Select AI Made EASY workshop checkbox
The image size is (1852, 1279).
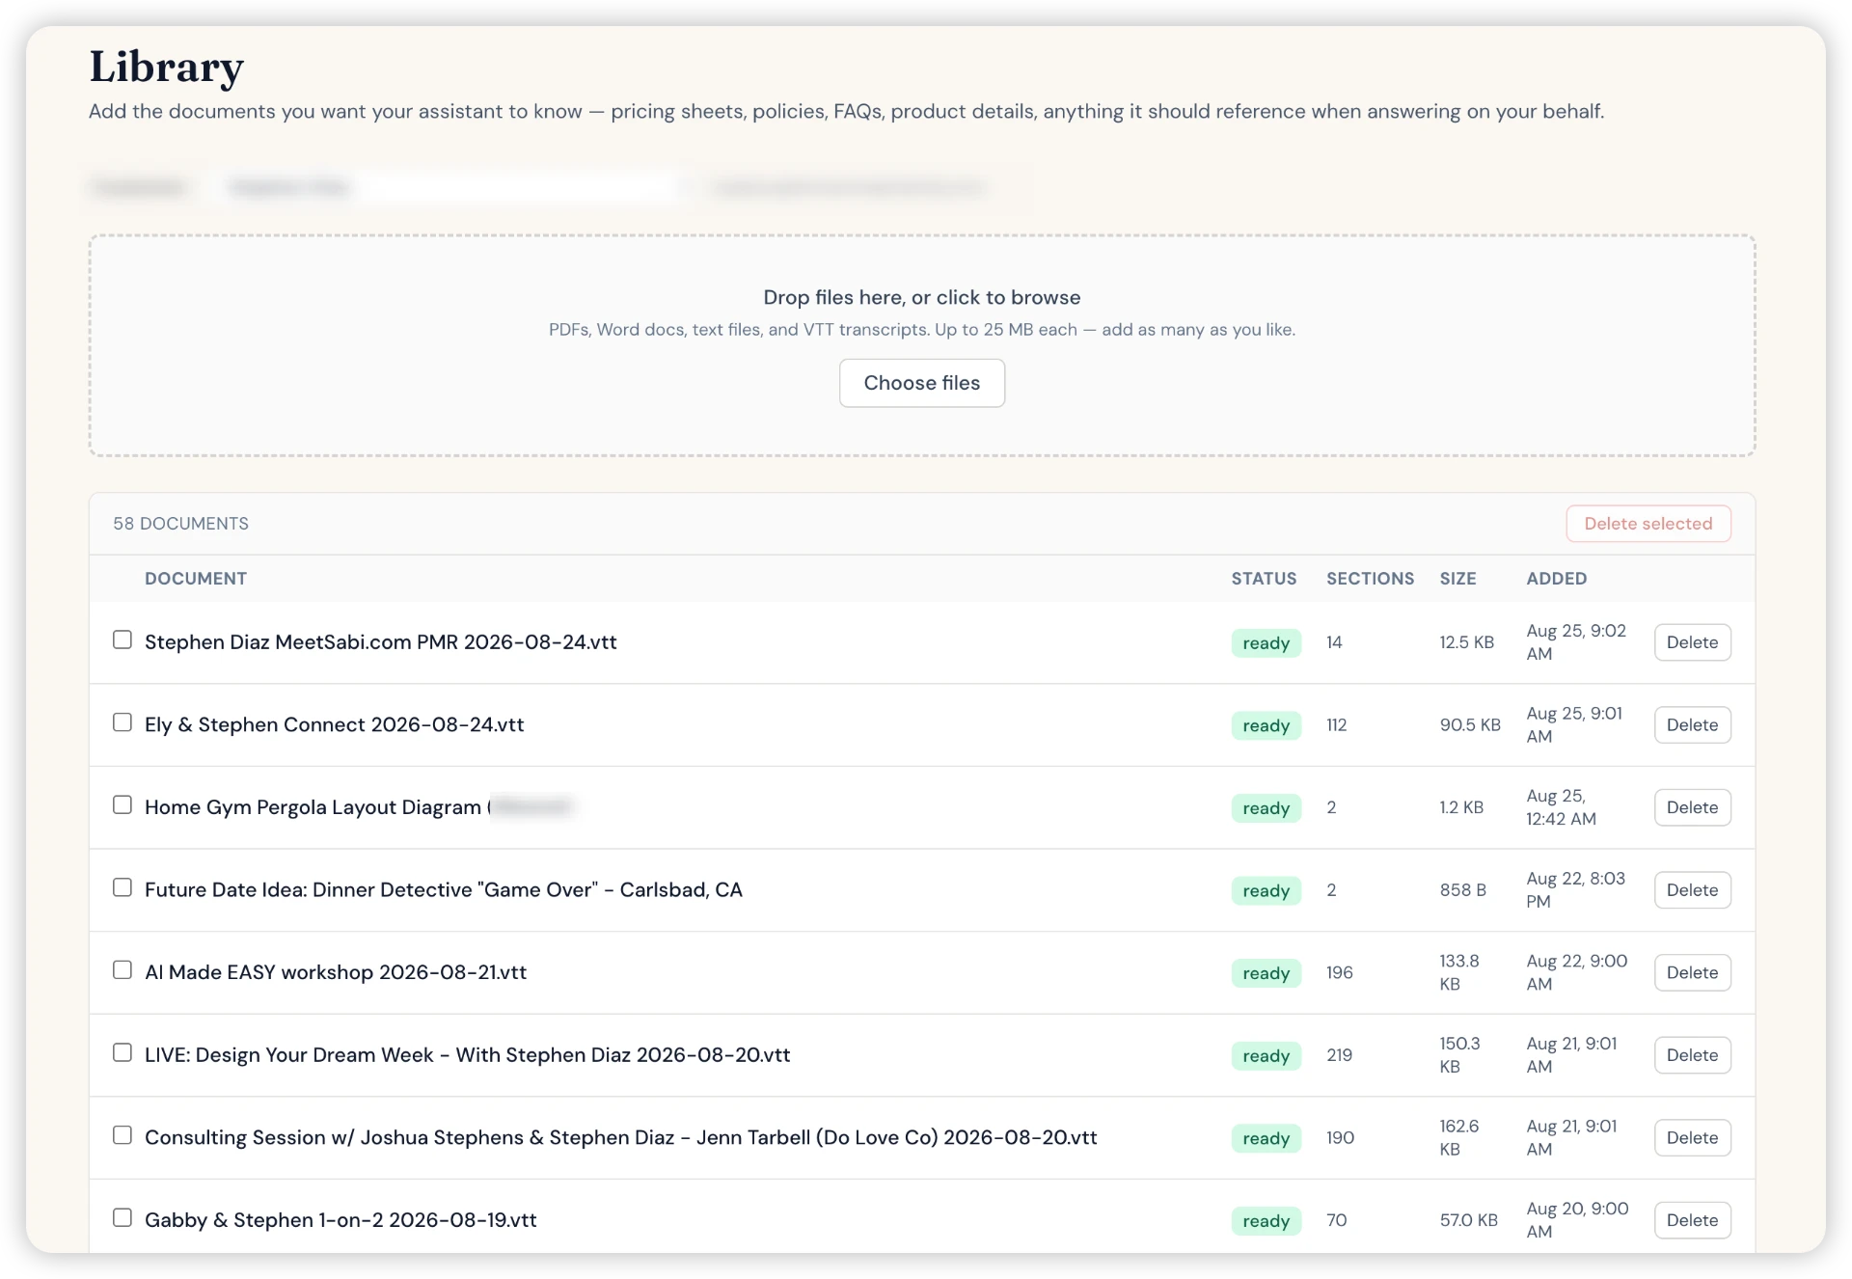pos(123,970)
